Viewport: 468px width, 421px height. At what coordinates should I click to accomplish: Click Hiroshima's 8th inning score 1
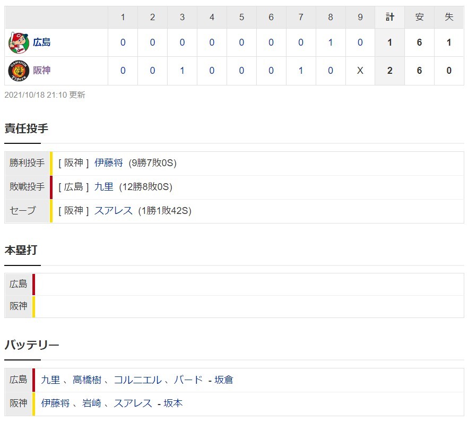[331, 42]
